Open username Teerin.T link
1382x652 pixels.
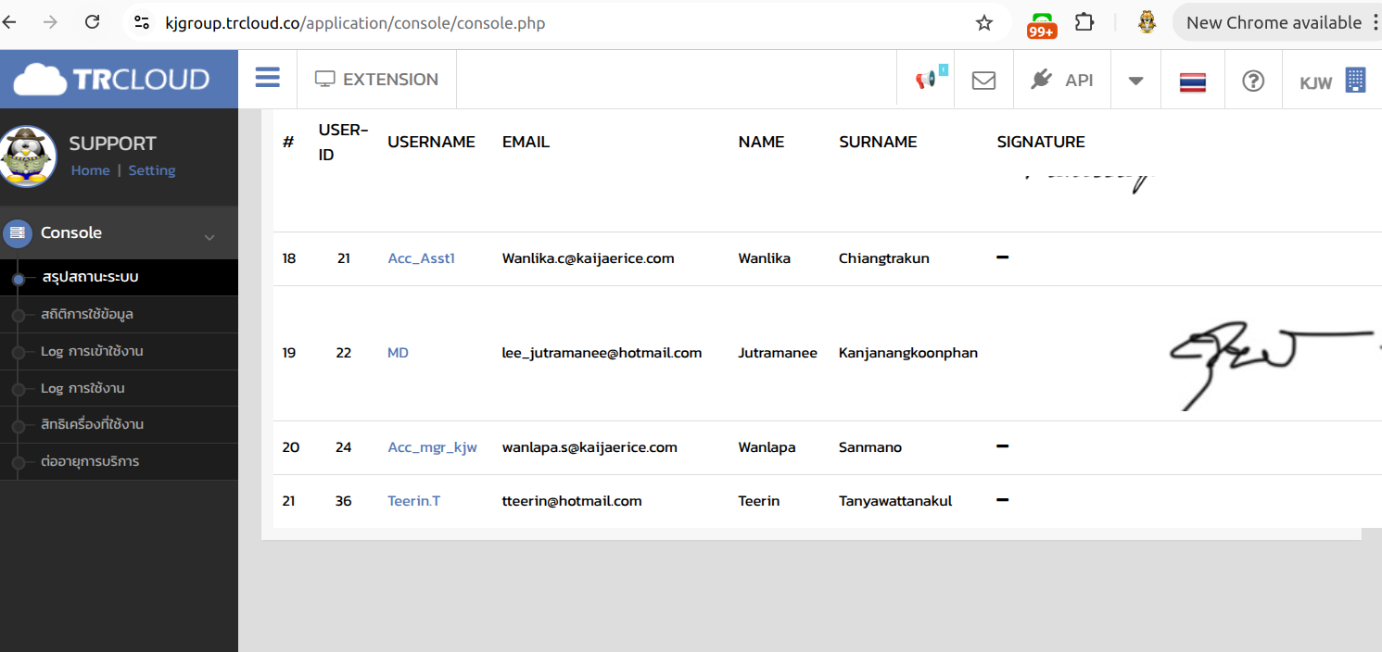point(413,501)
